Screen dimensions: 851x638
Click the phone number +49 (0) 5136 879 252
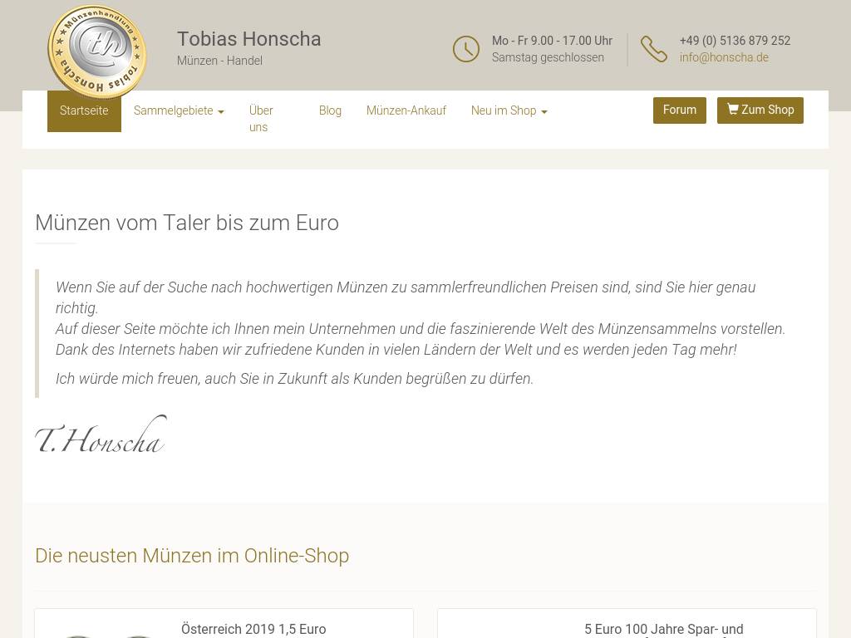pyautogui.click(x=735, y=41)
